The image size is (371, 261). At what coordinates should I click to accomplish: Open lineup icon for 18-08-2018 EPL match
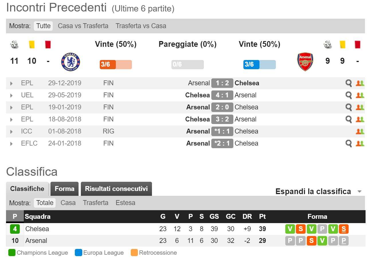pyautogui.click(x=360, y=119)
